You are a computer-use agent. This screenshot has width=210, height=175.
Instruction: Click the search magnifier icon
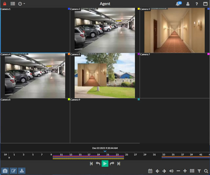pos(206,171)
